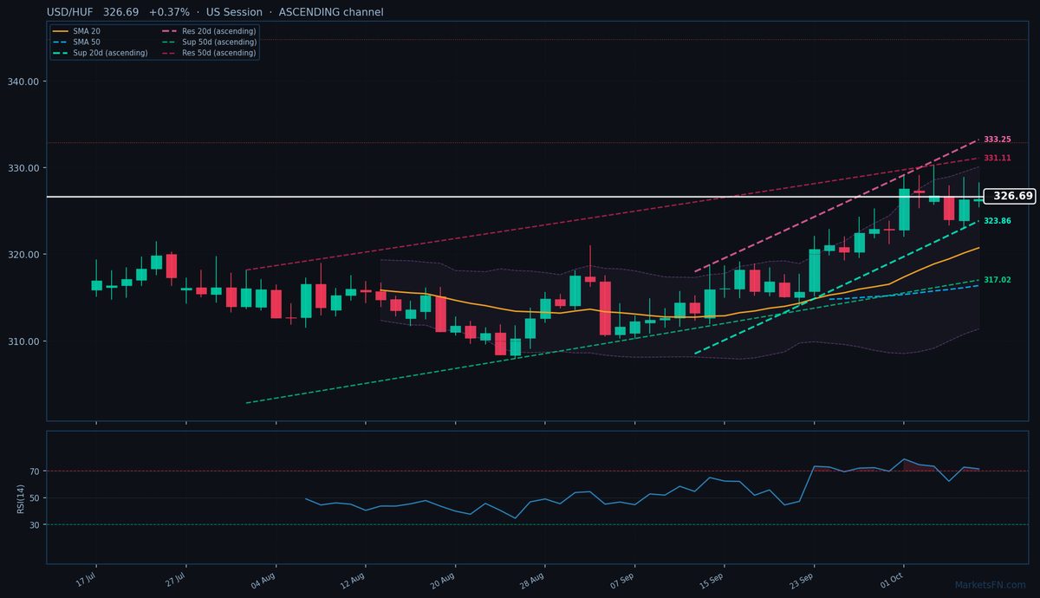Viewport: 1040px width, 598px height.
Task: Click the 27 Jul date label
Action: point(174,580)
